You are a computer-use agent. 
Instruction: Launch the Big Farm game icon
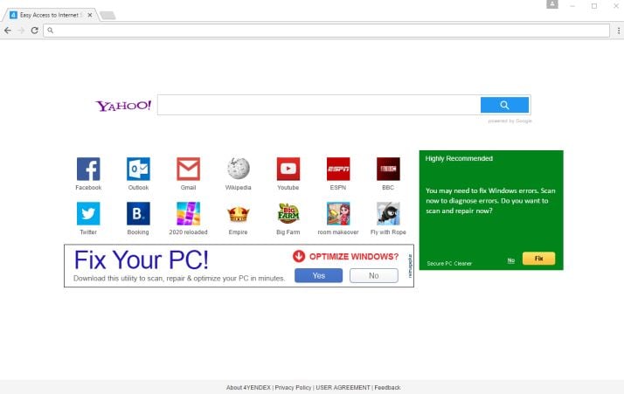pos(288,213)
